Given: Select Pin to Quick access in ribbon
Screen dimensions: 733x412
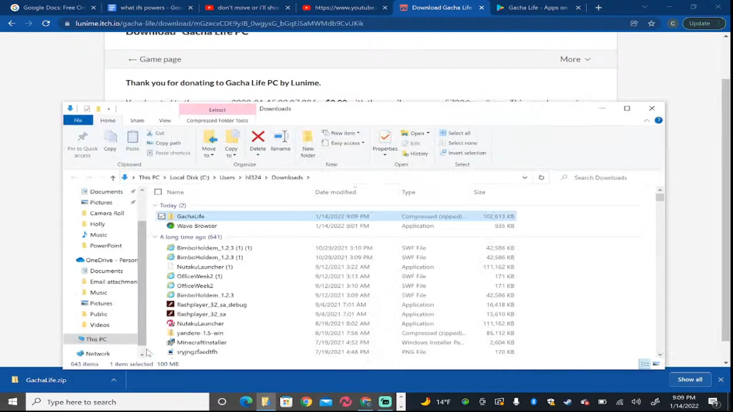Looking at the screenshot, I should [82, 144].
